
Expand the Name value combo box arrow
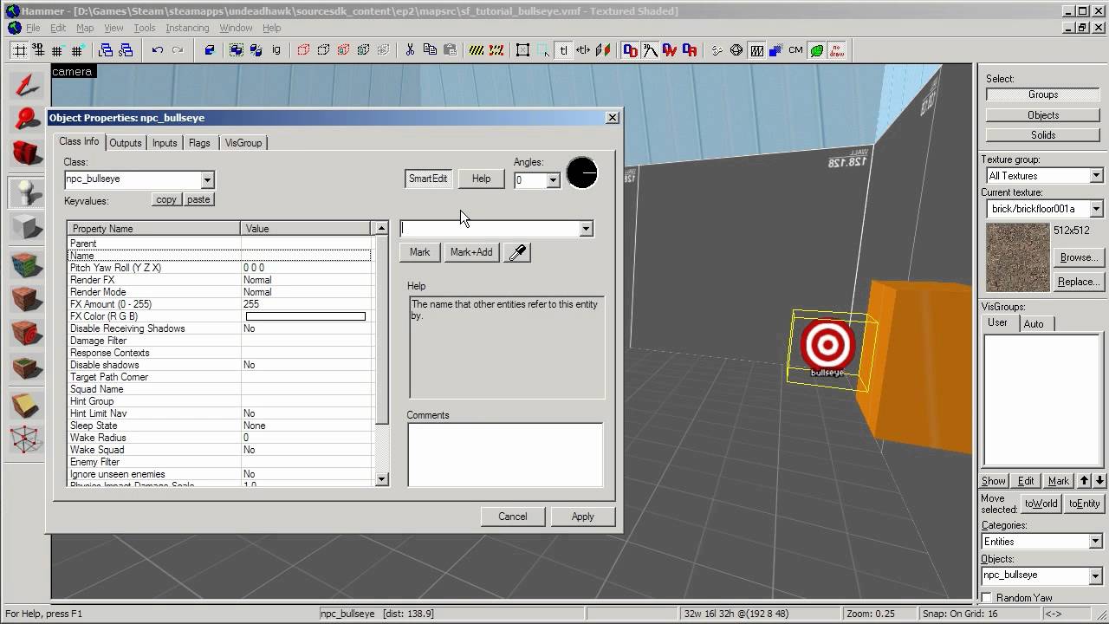click(586, 229)
